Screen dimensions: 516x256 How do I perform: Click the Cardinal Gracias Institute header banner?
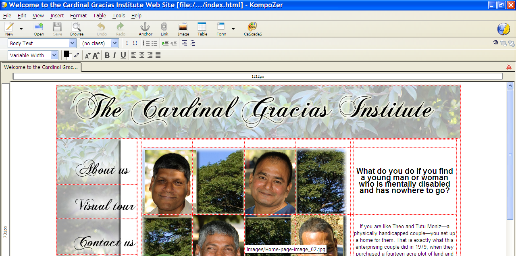pyautogui.click(x=258, y=111)
